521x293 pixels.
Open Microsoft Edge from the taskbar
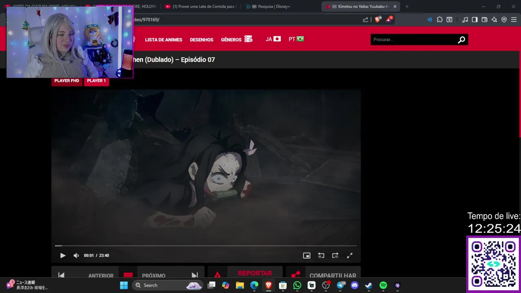[254, 285]
